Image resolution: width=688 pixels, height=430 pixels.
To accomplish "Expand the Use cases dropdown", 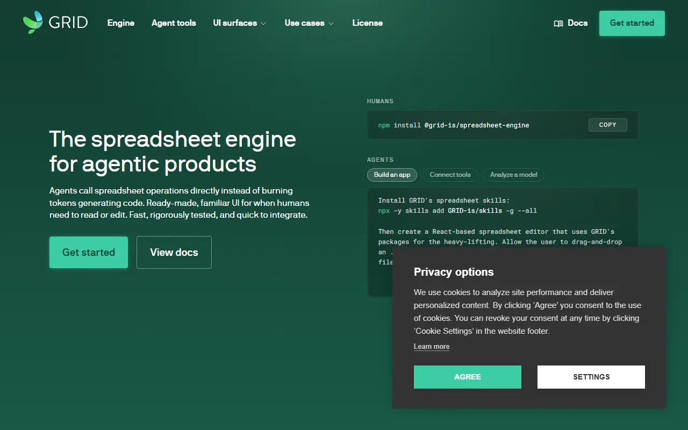I will click(x=309, y=23).
